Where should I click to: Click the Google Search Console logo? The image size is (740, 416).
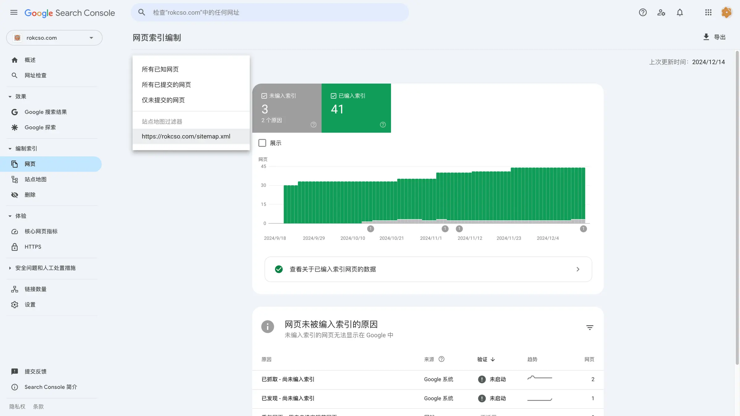[x=70, y=13]
